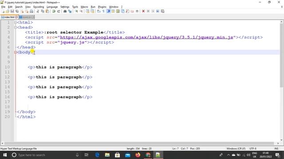284x159 pixels.
Task: Collapse the <body> fold marker on line 7
Action: (16, 52)
